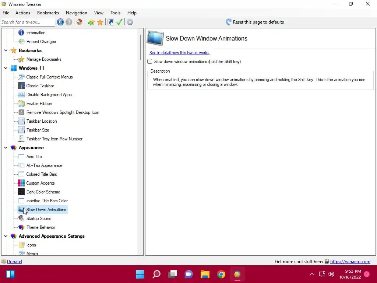This screenshot has width=377, height=283.
Task: Click the export shortcut arrow toolbar icon
Action: (x=110, y=22)
